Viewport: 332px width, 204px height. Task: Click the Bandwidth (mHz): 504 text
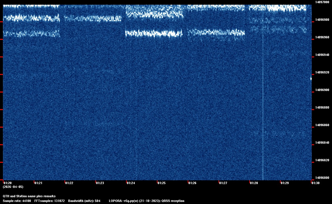[x=84, y=201]
